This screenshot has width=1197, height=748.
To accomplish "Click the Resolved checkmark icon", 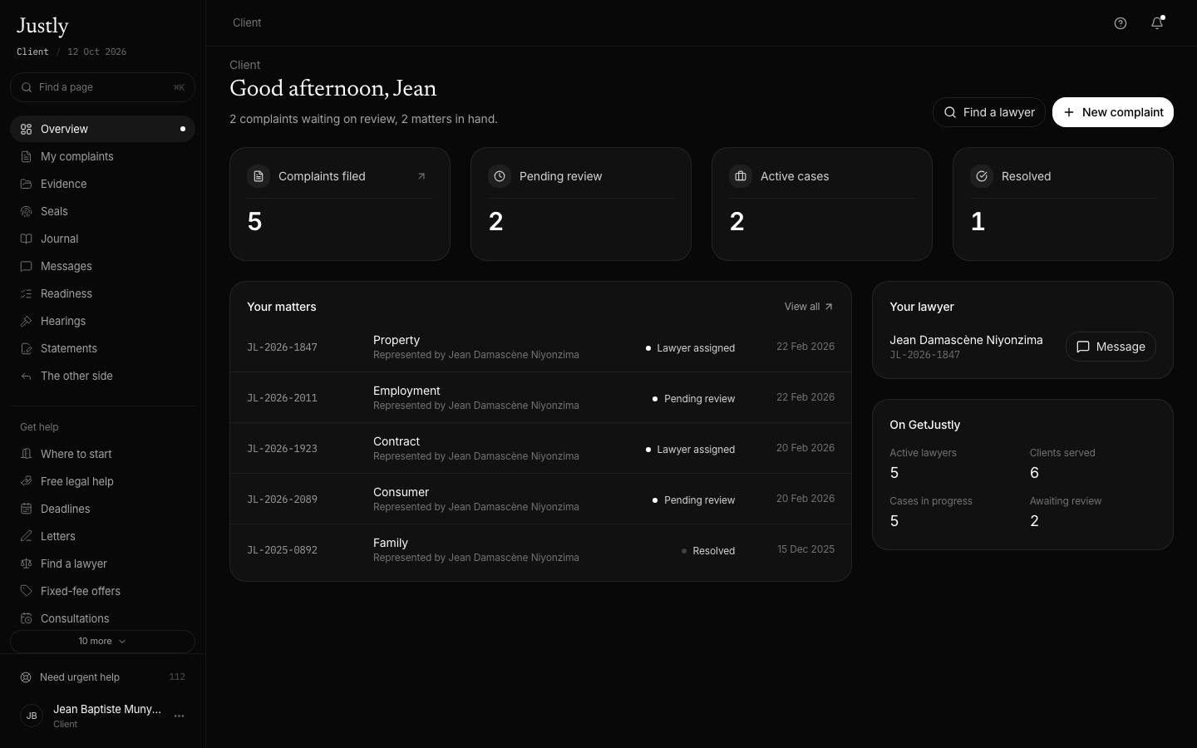I will tap(982, 176).
